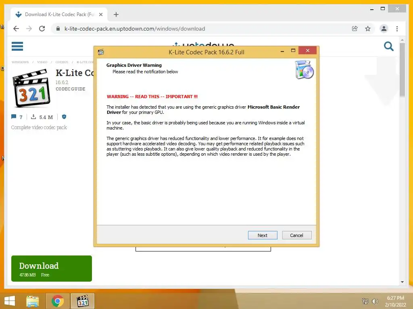
Task: Select the Download K-Lite Codec Pack tab
Action: click(59, 14)
